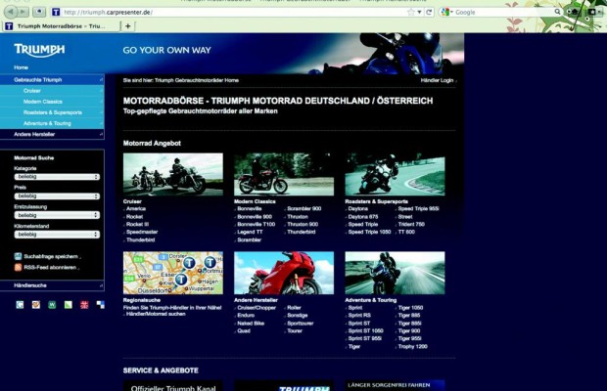Open the Preis dropdown
This screenshot has width=607, height=391.
point(57,196)
